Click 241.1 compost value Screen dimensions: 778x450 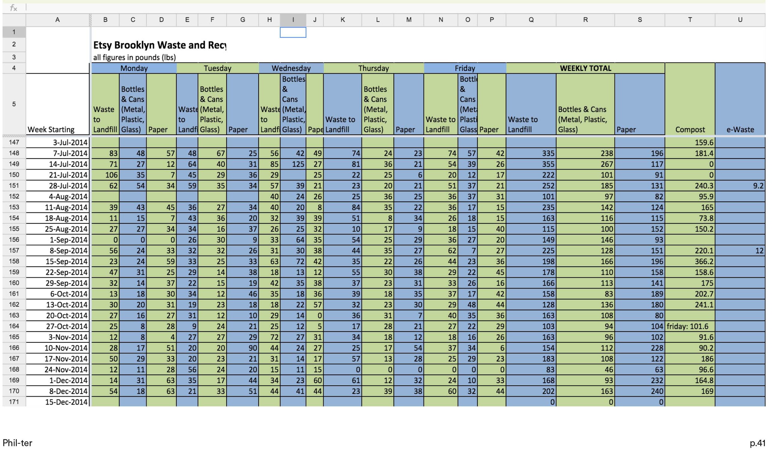[690, 305]
